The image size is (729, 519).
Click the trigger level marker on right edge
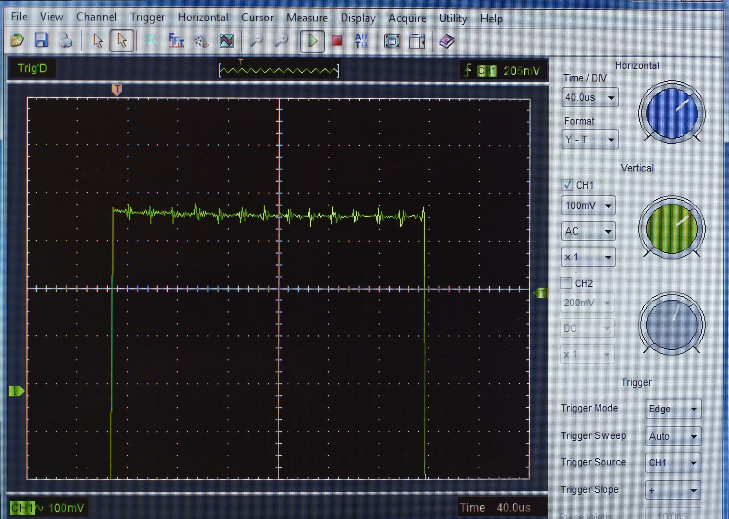click(x=541, y=292)
